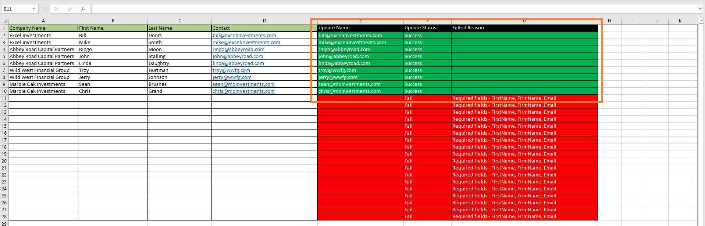Open the mike@excelinvestments.com link in column D
705x226 pixels.
click(x=246, y=42)
